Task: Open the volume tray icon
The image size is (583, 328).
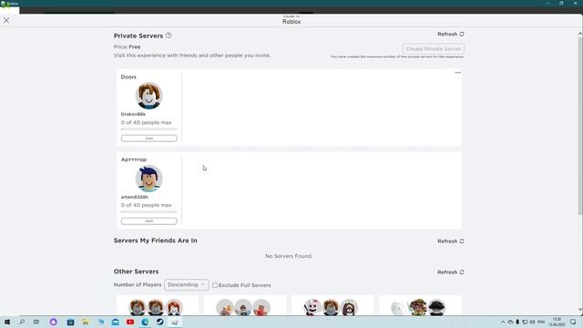Action: tap(532, 322)
